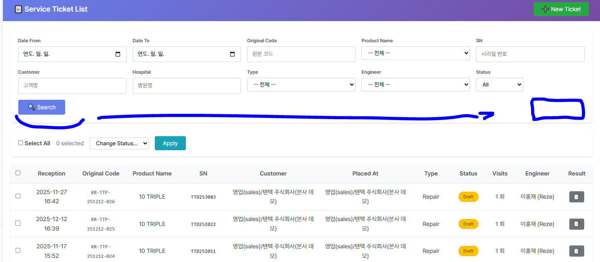The image size is (600, 262).
Task: Open the Date From calendar picker icon
Action: [x=118, y=54]
